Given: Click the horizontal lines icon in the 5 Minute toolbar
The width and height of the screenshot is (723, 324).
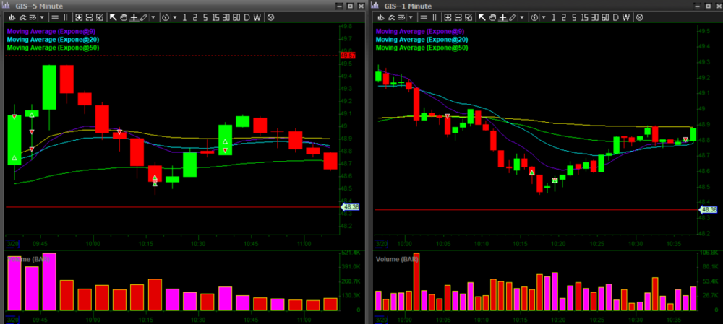Looking at the screenshot, I should 56,17.
